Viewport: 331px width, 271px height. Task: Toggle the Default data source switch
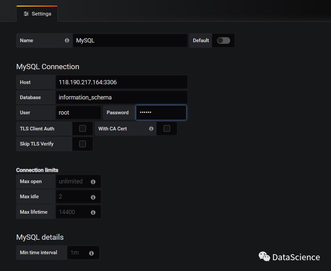pos(224,41)
